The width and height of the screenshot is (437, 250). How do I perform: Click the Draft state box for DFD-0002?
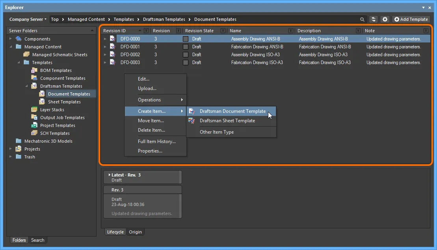click(x=186, y=55)
